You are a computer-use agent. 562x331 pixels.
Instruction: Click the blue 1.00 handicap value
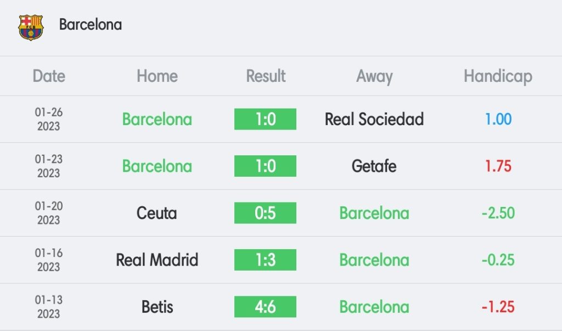(x=498, y=120)
